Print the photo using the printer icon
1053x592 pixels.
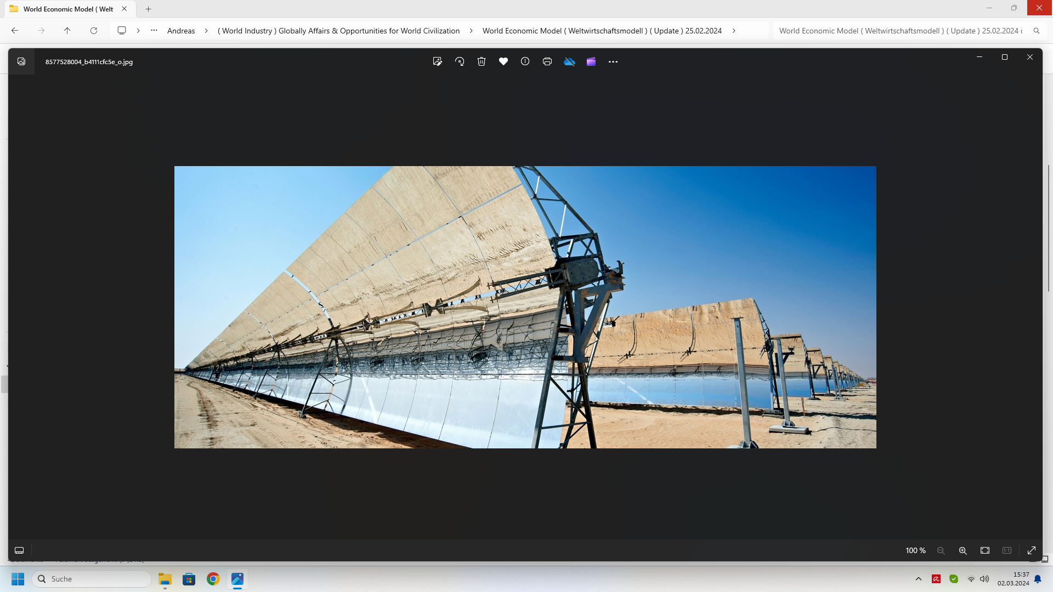547,61
